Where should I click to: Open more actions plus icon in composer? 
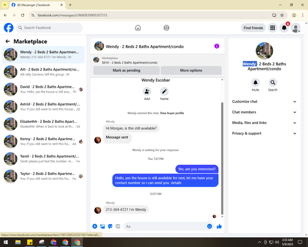pos(95,227)
